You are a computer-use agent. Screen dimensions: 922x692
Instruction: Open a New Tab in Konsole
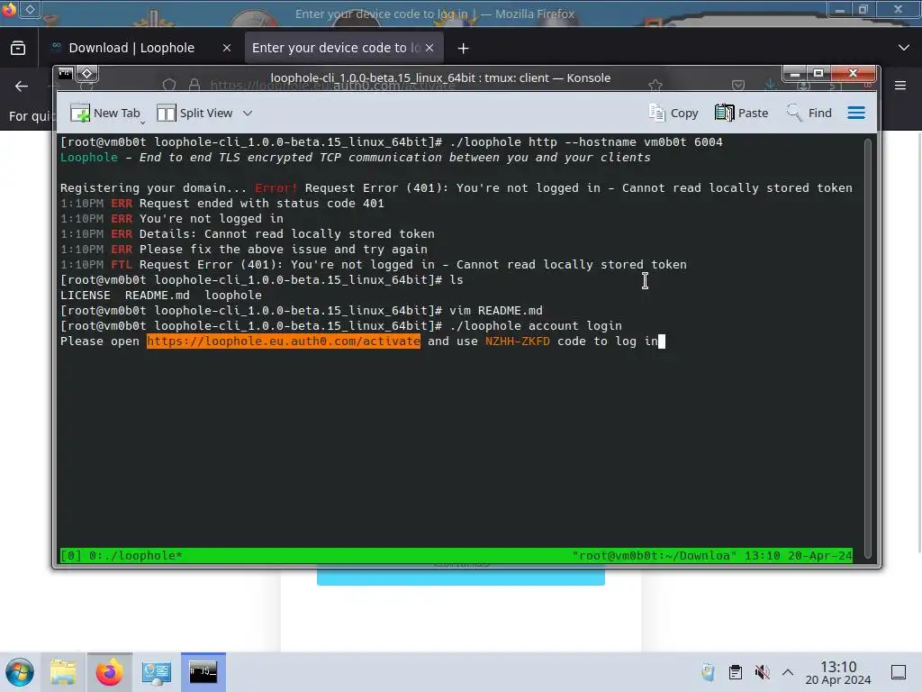pyautogui.click(x=106, y=113)
